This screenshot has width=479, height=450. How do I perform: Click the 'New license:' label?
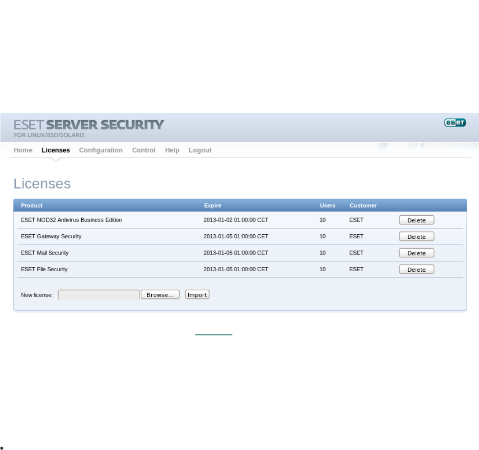pos(37,295)
